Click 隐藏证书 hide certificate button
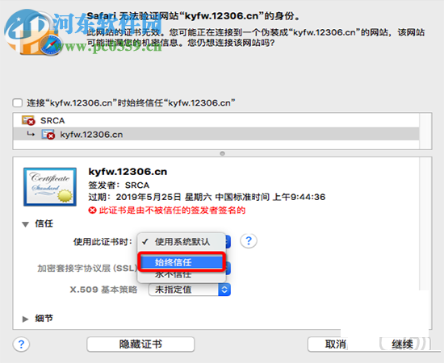This screenshot has width=444, height=363. point(140,344)
